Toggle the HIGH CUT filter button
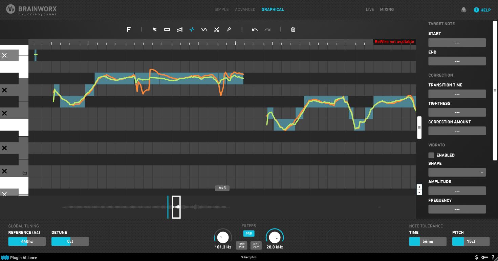Viewport: 498px width, 261px height. (x=256, y=245)
